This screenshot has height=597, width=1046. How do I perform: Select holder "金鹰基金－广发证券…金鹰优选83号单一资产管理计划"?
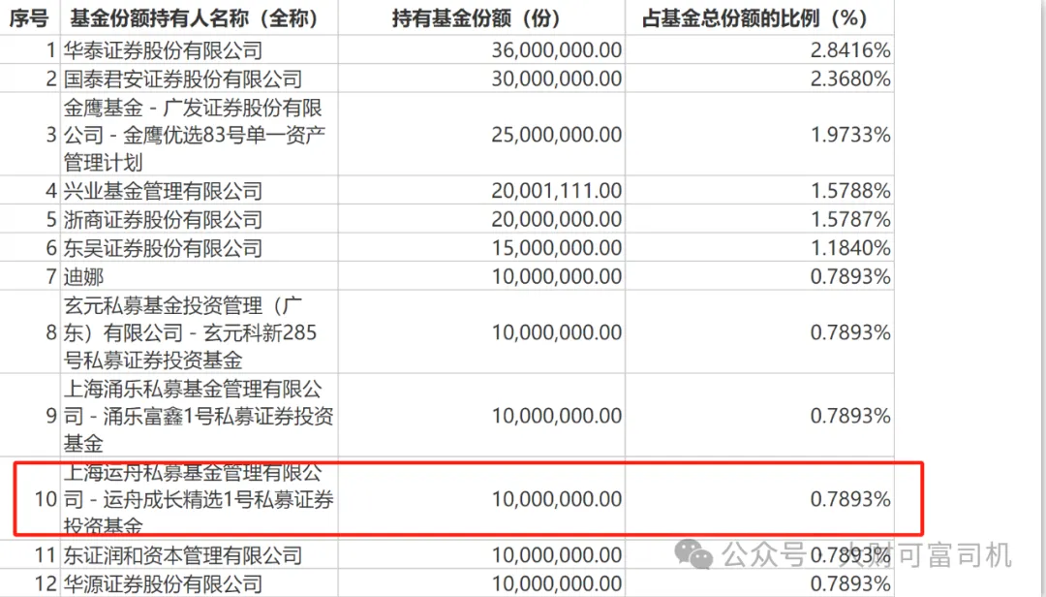[x=195, y=135]
